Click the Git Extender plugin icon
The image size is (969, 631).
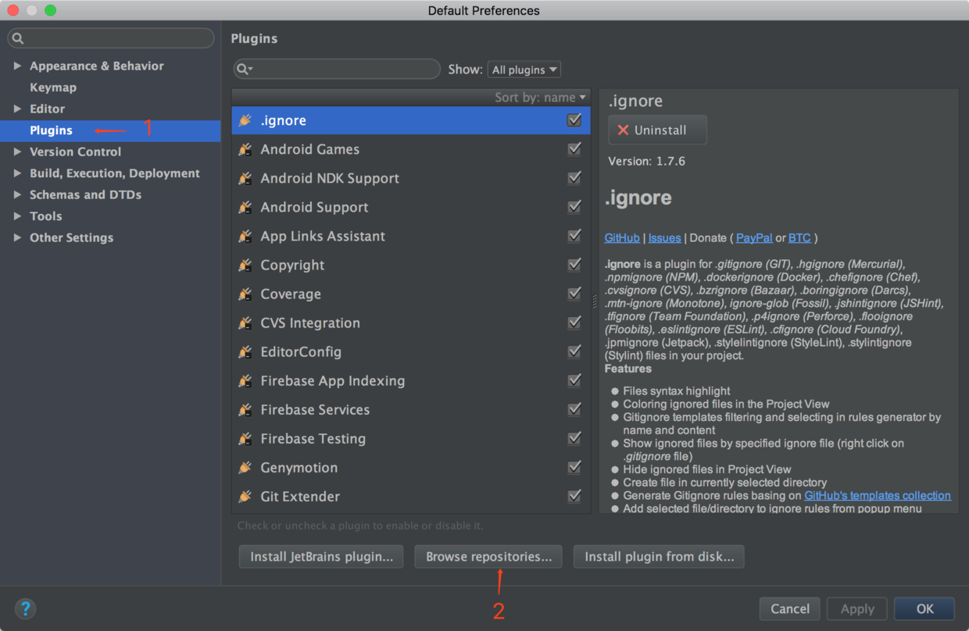(245, 496)
